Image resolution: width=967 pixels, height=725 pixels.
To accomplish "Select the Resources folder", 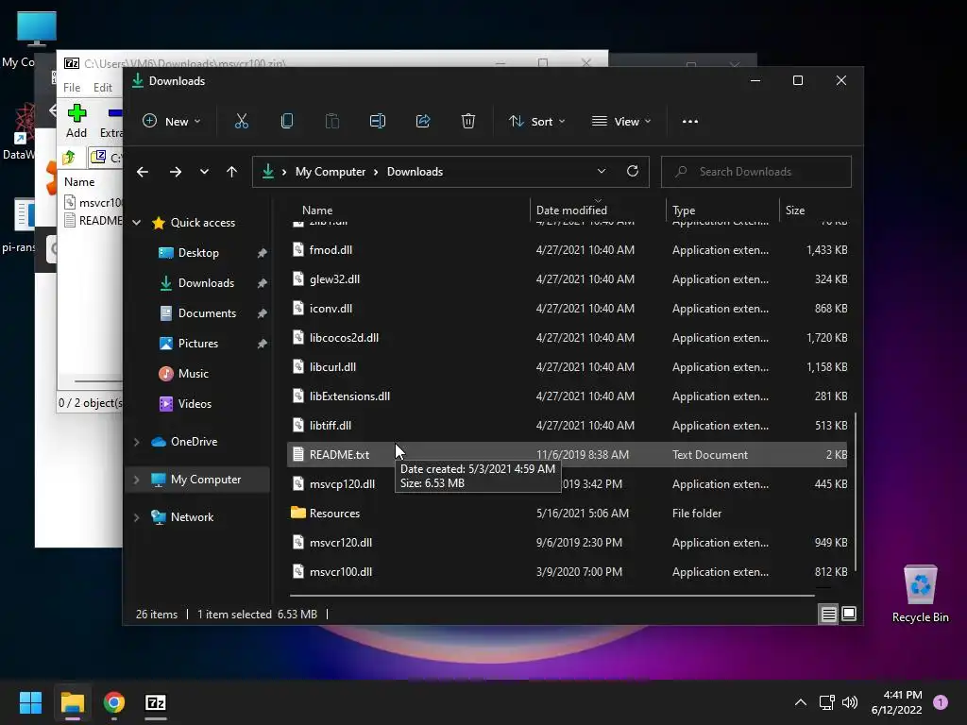I will (x=567, y=513).
